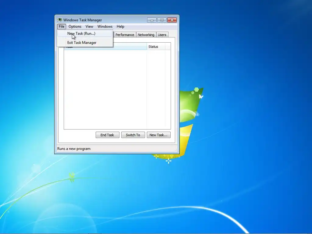The height and width of the screenshot is (234, 312).
Task: Sort by the Status column header
Action: (156, 47)
